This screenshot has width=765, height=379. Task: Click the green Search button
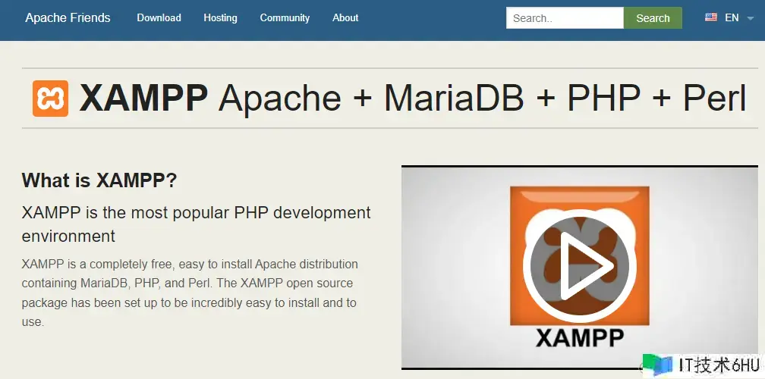pos(653,18)
